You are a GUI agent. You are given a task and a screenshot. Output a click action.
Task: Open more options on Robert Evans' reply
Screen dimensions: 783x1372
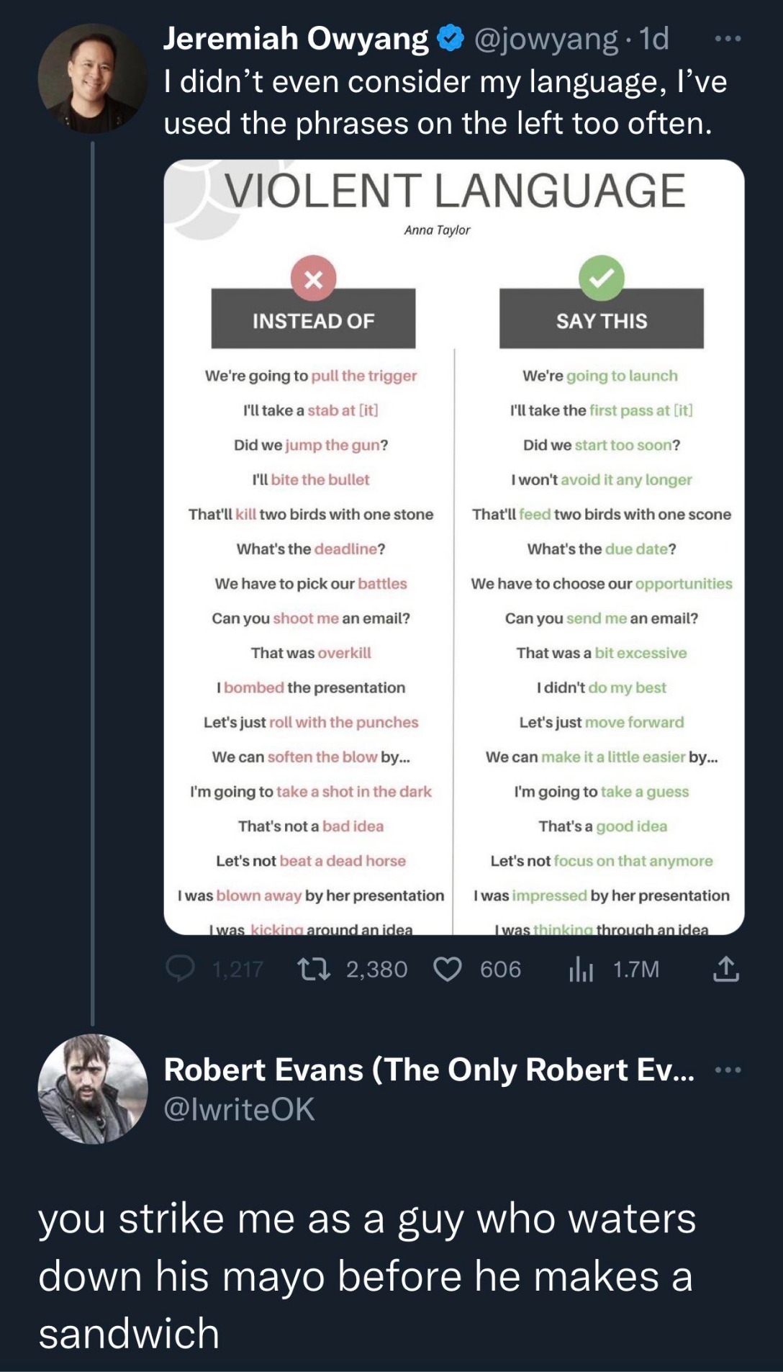pyautogui.click(x=728, y=1070)
